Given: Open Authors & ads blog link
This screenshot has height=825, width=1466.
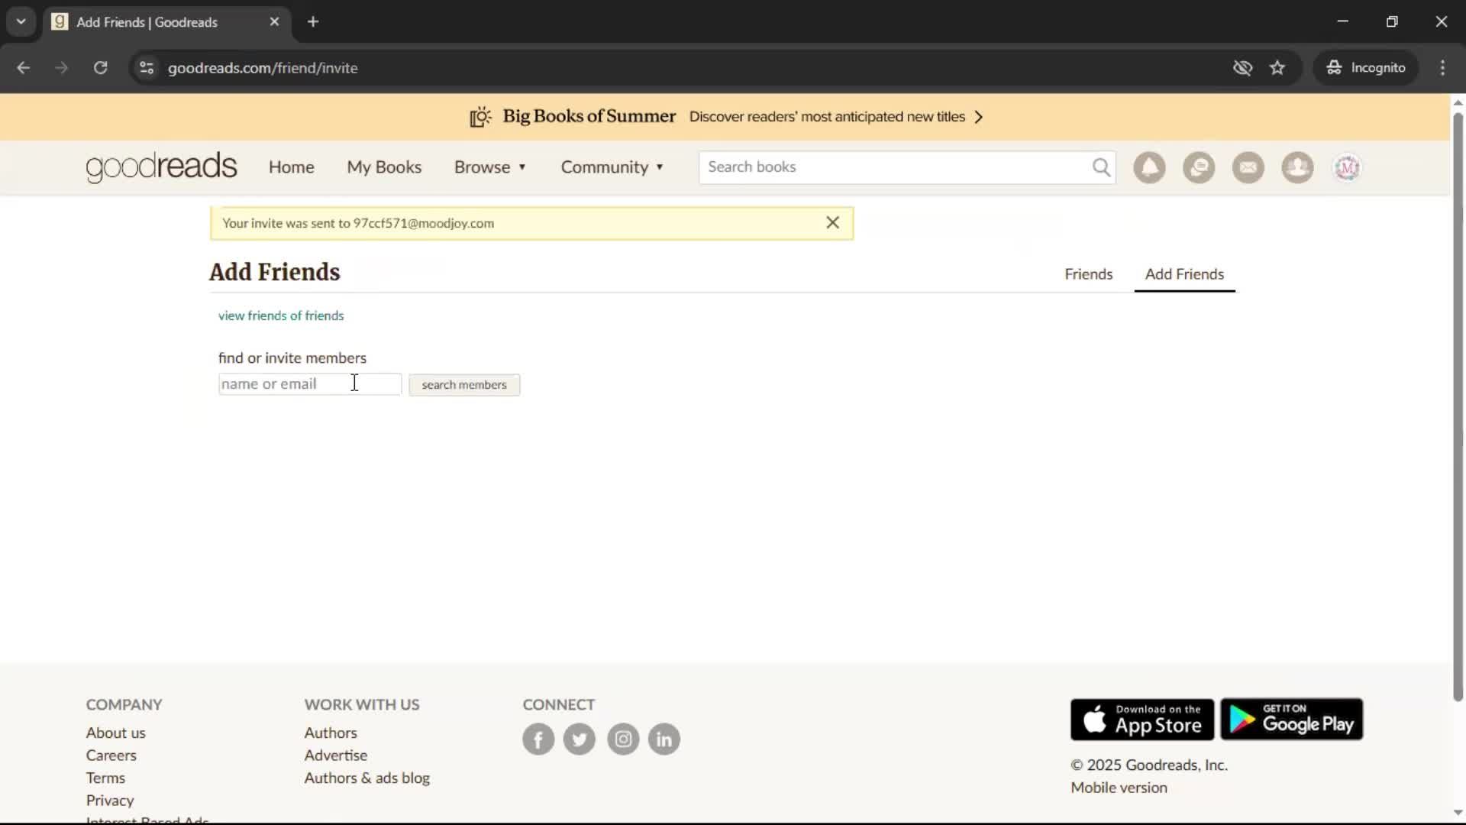Looking at the screenshot, I should tap(367, 778).
